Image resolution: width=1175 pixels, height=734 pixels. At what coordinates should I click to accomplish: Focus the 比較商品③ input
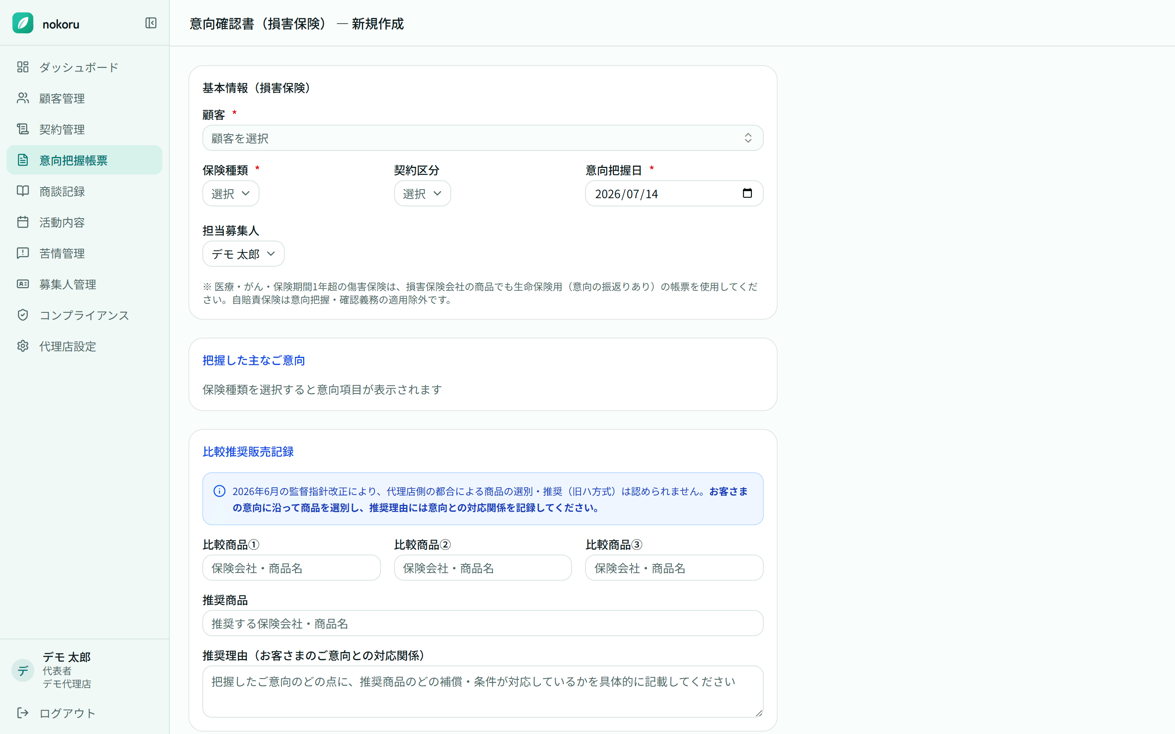tap(674, 568)
